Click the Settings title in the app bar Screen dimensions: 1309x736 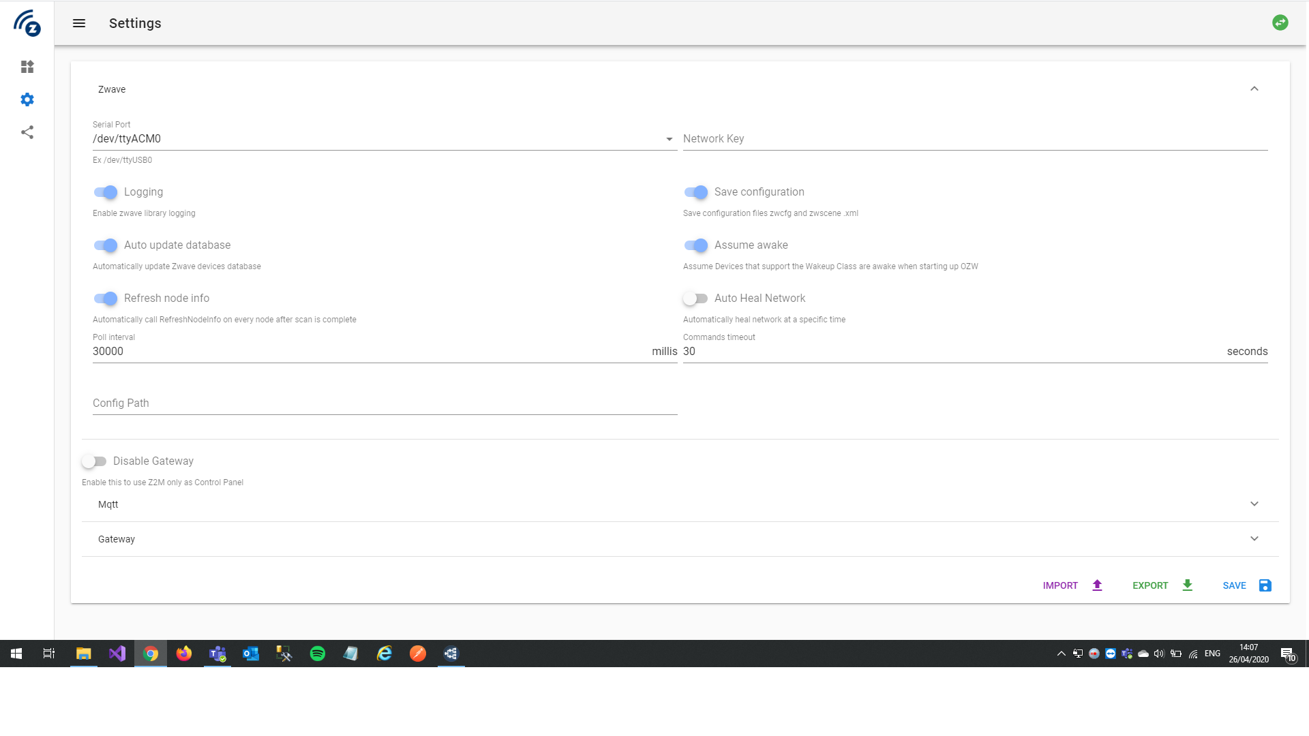pyautogui.click(x=134, y=22)
